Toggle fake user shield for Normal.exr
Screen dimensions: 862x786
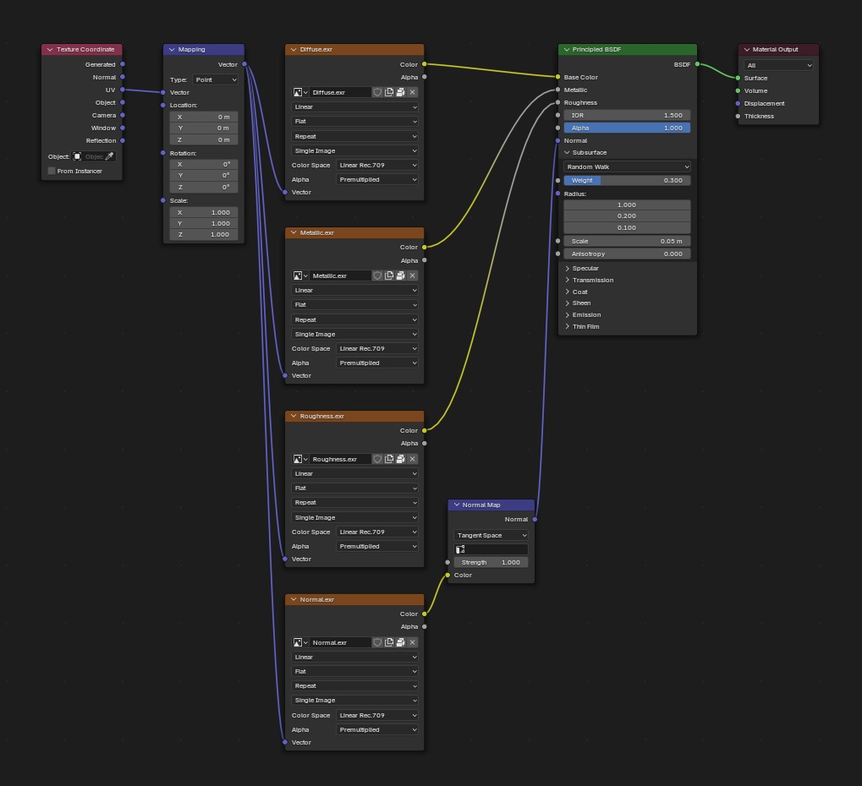[377, 642]
